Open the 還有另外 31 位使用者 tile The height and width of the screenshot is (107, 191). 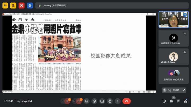[x=173, y=76]
